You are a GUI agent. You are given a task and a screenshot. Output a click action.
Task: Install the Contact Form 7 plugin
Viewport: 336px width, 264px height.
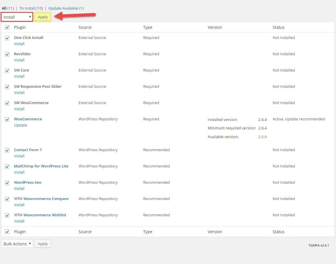pos(19,156)
